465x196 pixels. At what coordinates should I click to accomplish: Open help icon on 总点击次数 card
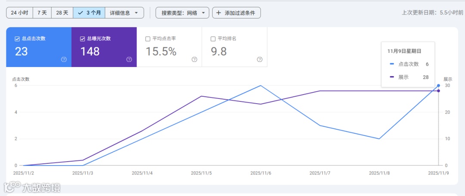coord(64,59)
